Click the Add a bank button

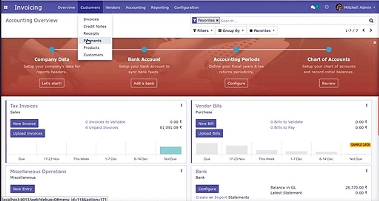point(144,83)
